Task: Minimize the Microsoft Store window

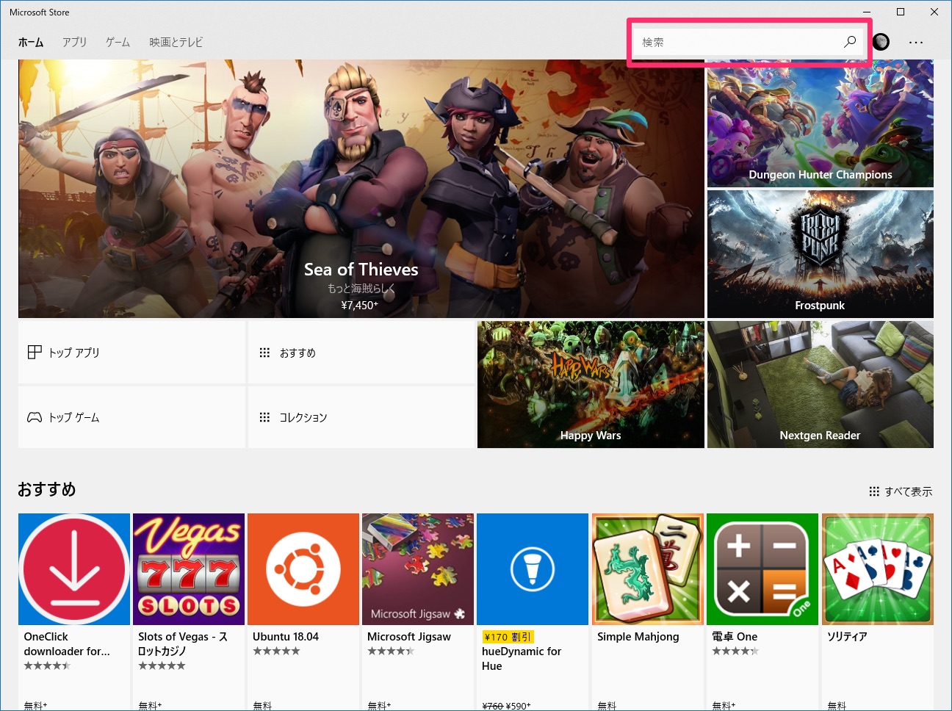Action: (867, 12)
